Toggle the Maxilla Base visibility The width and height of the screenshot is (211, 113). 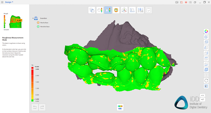(38, 23)
